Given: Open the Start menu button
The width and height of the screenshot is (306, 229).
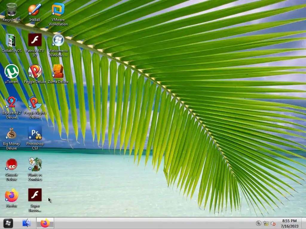Looking at the screenshot, I should [x=8, y=223].
